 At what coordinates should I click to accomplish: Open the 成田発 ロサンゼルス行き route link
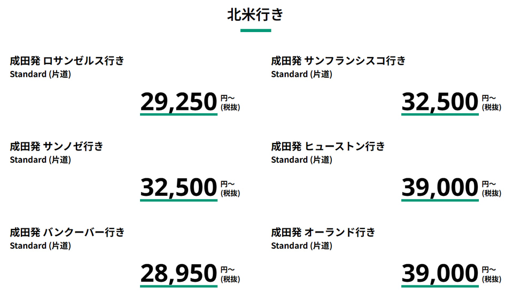[x=67, y=61]
